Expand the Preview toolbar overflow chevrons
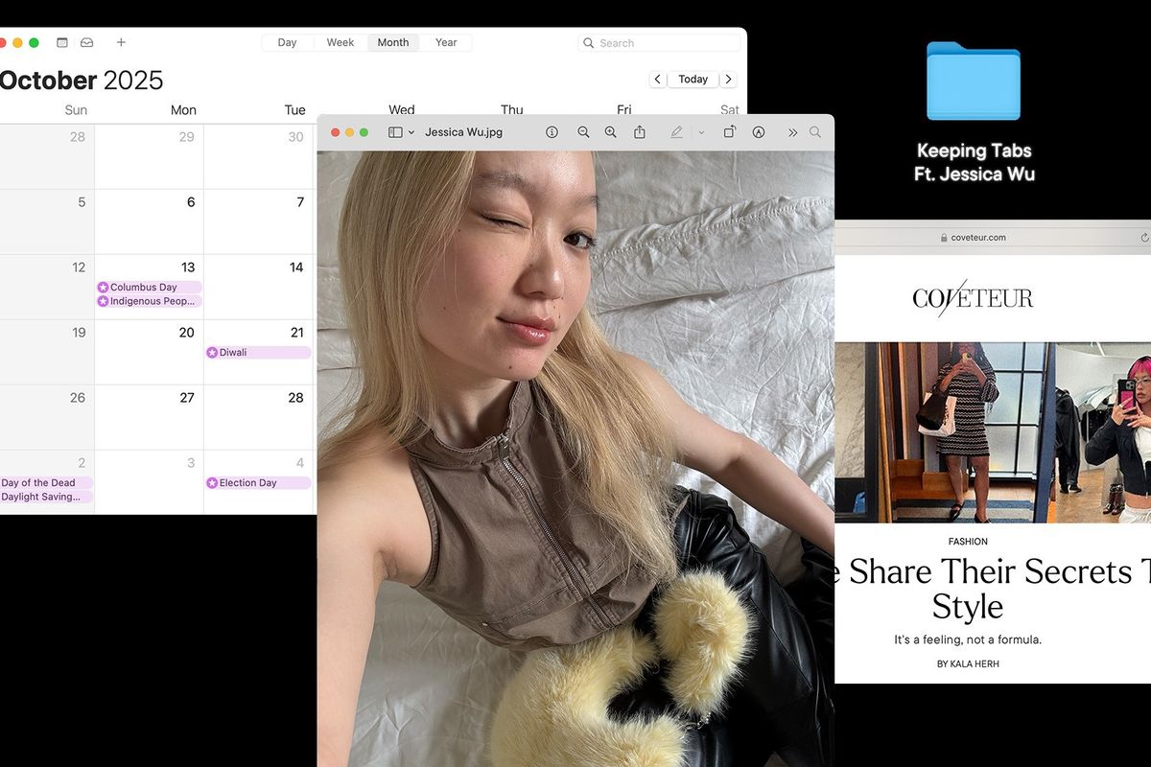The width and height of the screenshot is (1151, 767). click(792, 132)
